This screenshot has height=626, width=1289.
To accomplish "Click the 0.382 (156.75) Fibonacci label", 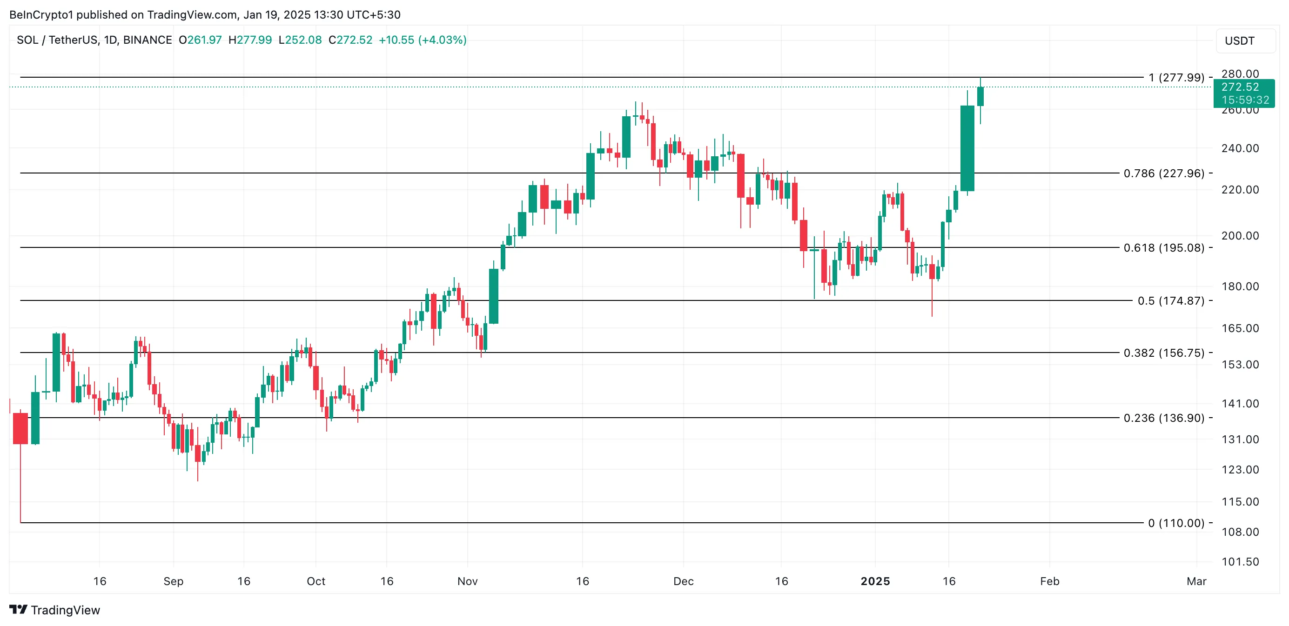I will 1163,353.
